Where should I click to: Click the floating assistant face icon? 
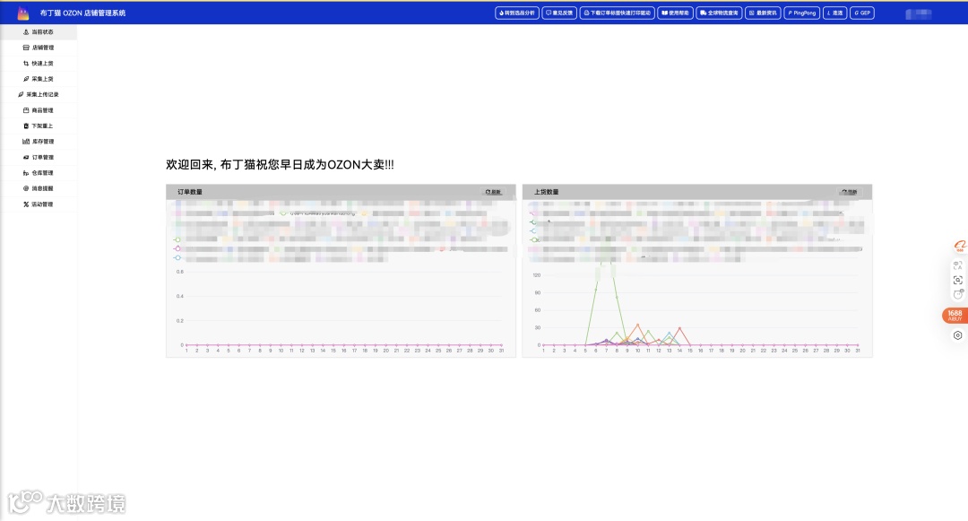(957, 294)
